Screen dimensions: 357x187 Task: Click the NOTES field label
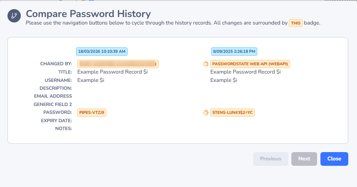point(63,129)
